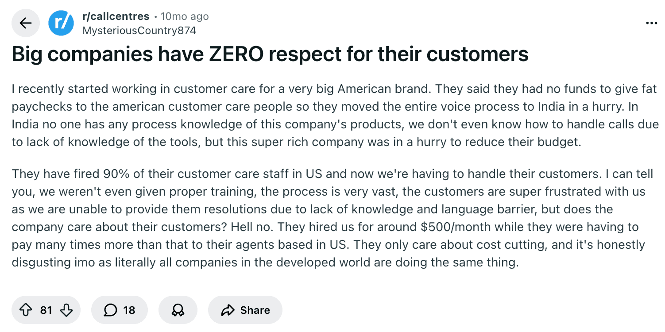Click the comment count of 18
The width and height of the screenshot is (665, 332).
pos(129,310)
